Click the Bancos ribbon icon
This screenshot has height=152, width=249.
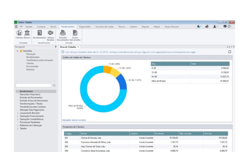click(x=27, y=33)
